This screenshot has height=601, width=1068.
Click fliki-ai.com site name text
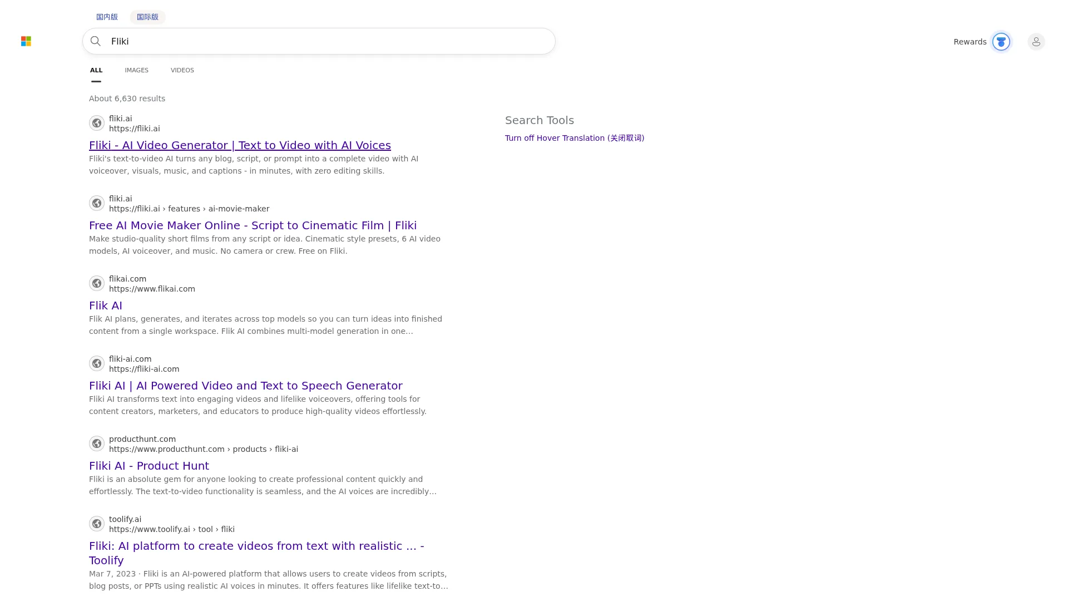point(130,359)
